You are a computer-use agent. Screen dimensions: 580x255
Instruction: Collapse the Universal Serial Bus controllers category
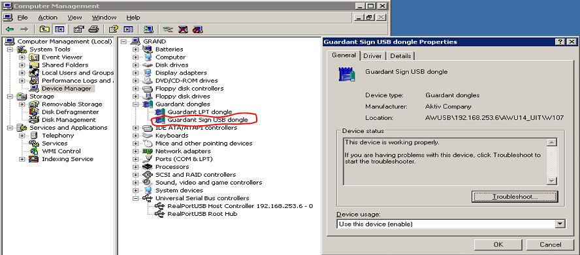click(135, 198)
